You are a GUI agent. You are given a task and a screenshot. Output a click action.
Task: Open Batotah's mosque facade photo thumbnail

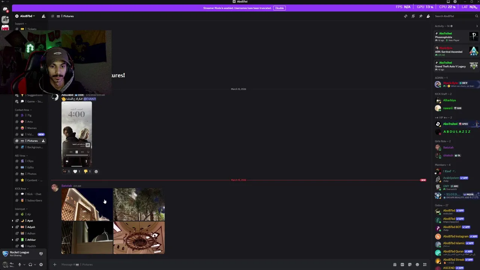87,204
